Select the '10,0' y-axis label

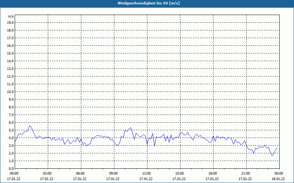(x=10, y=92)
